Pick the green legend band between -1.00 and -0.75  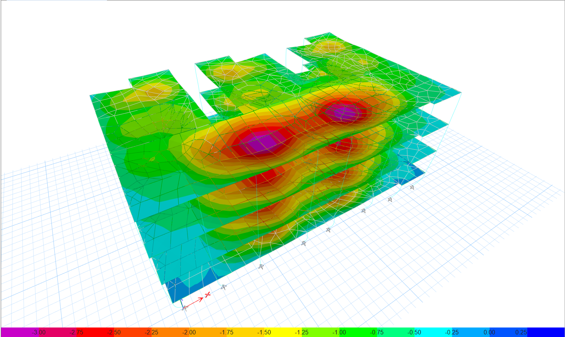(358, 332)
